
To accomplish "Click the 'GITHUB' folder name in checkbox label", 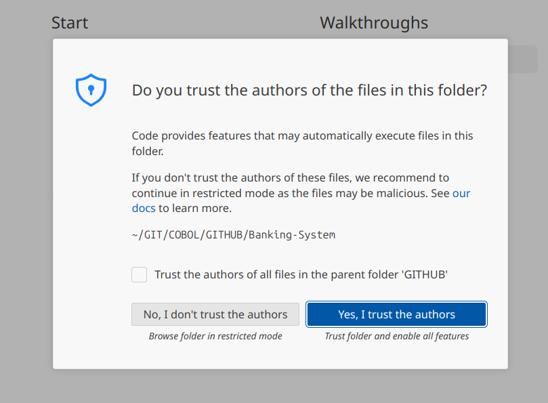I will [x=425, y=274].
